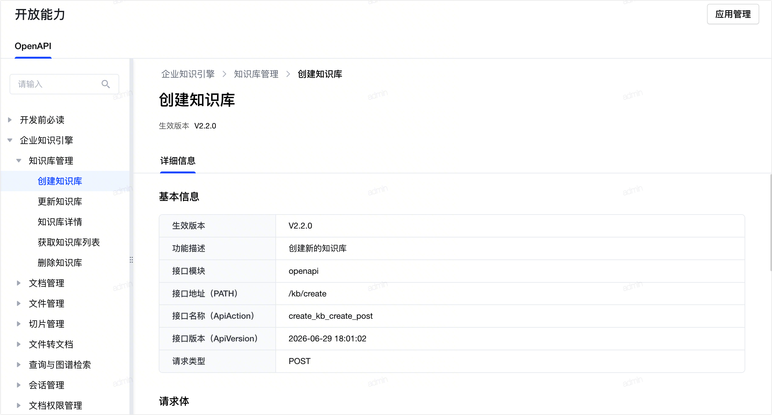Viewport: 772px width, 415px height.
Task: Expand the 文档权限管理 tree node arrow
Action: (x=19, y=405)
